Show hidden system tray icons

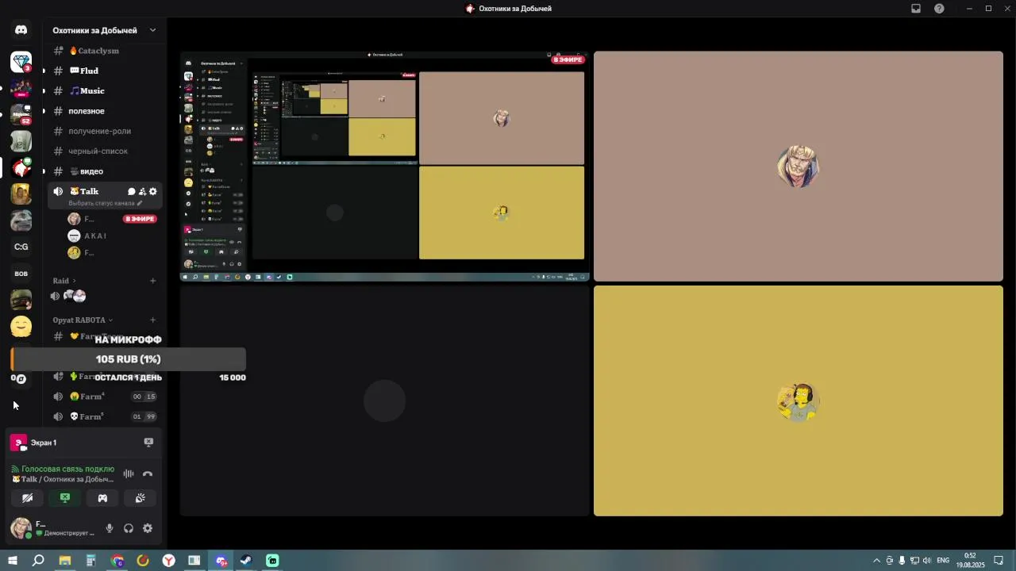[876, 561]
